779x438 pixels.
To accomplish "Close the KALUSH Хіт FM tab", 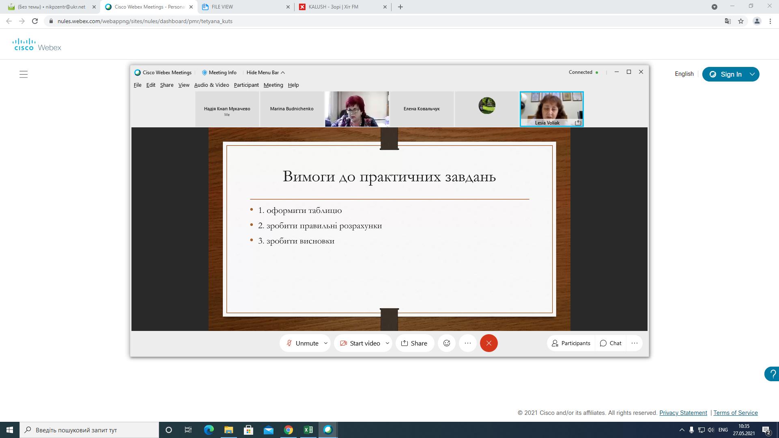I will 385,7.
